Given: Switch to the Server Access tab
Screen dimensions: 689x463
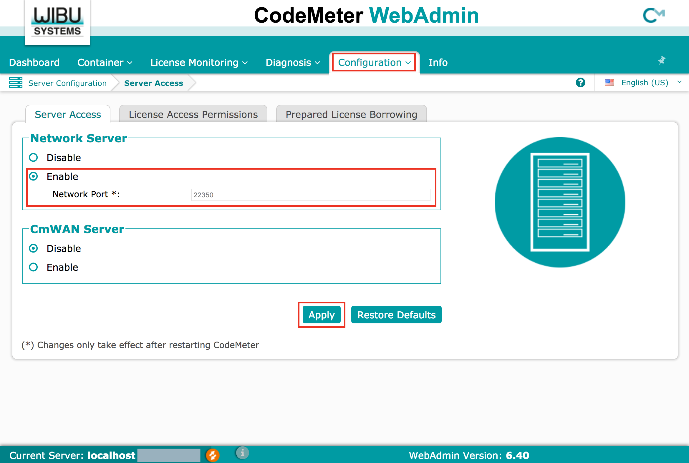Looking at the screenshot, I should [x=68, y=114].
